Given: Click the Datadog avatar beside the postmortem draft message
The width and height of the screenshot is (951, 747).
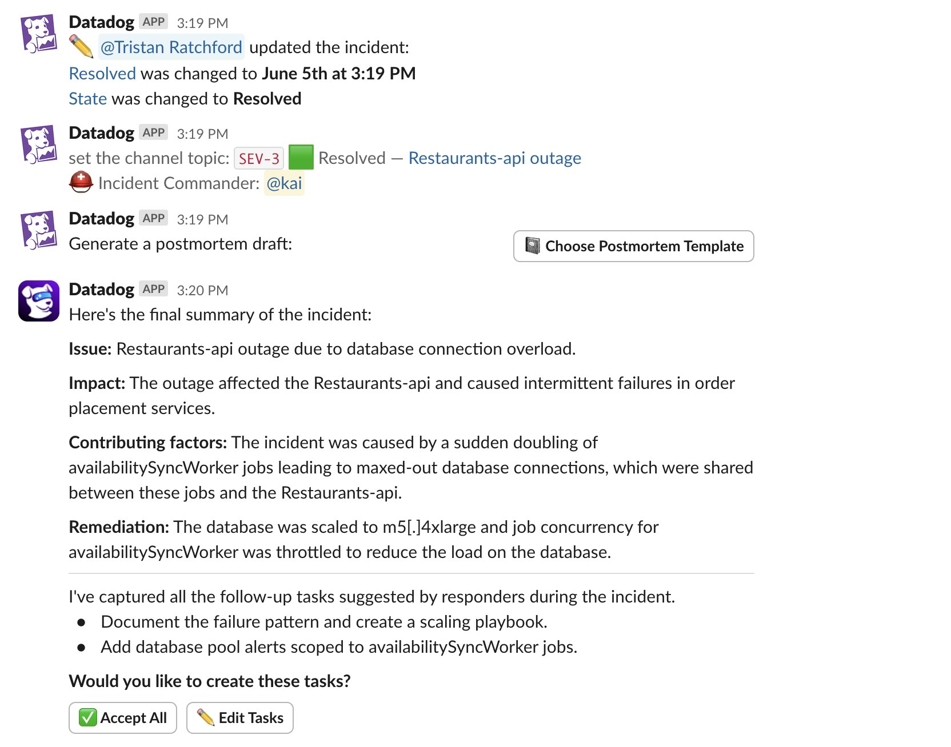Looking at the screenshot, I should (39, 230).
